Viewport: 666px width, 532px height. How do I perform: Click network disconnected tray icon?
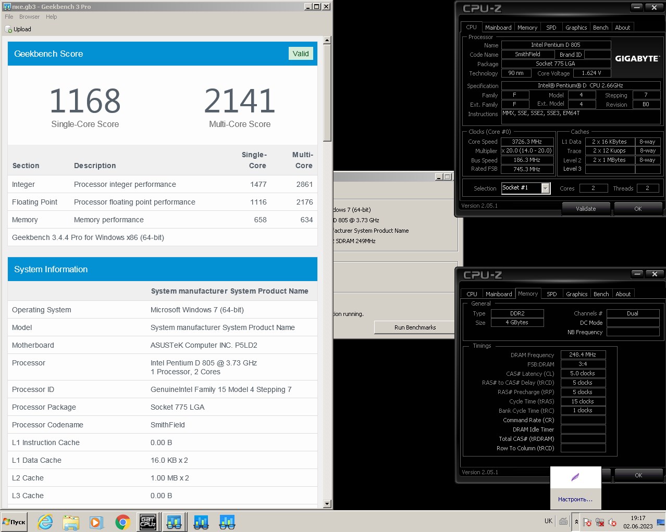600,522
